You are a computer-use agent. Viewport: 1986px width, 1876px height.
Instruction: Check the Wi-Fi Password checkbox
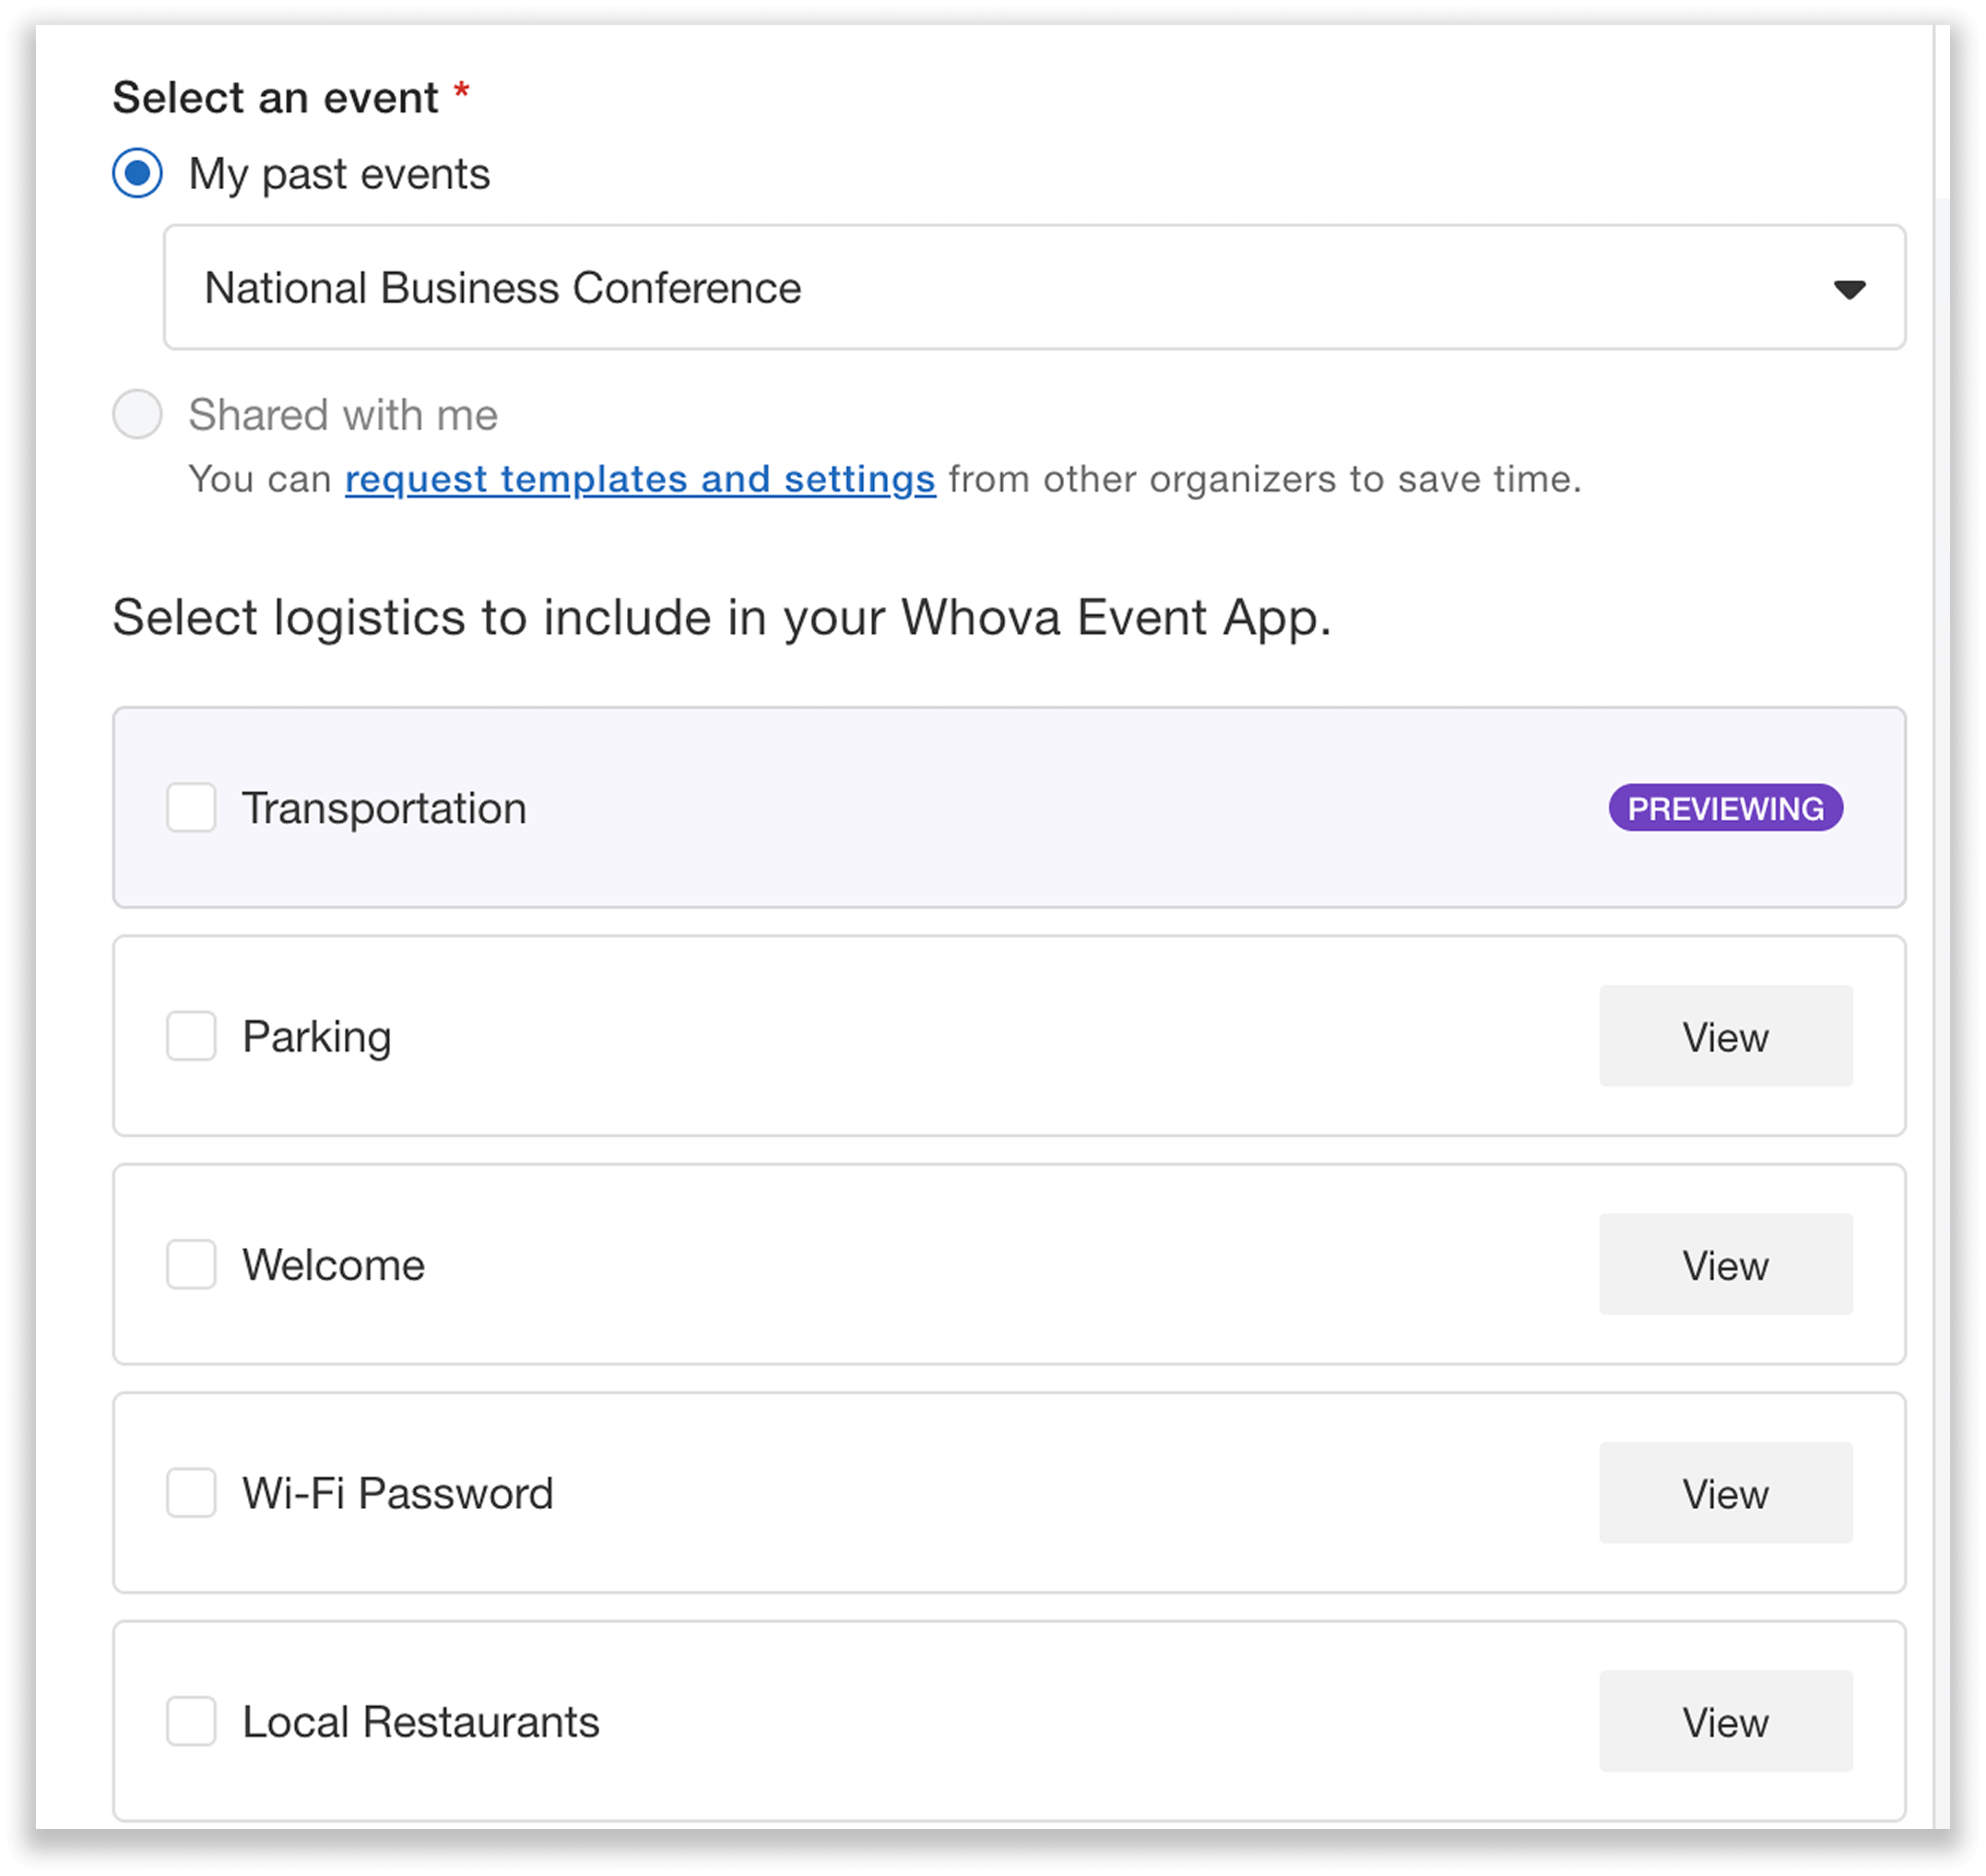click(x=191, y=1493)
